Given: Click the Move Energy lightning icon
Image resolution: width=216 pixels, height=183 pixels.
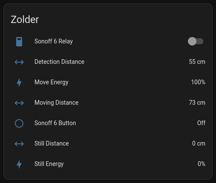Looking at the screenshot, I should (x=19, y=83).
